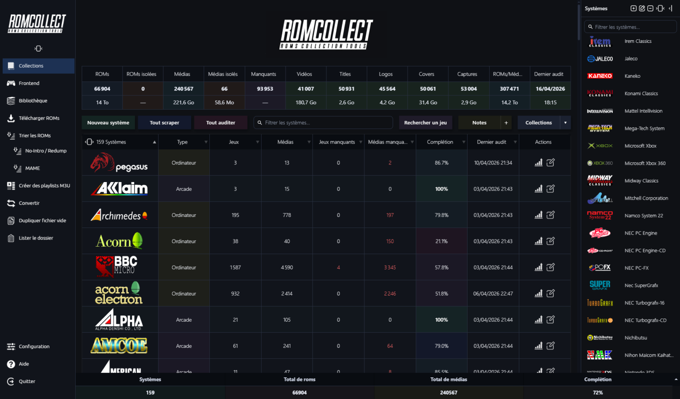Open statistics chart icon for Pegasus row
The image size is (680, 399).
(538, 163)
